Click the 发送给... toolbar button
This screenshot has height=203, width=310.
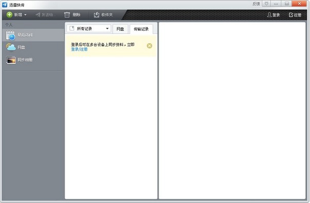pos(46,15)
